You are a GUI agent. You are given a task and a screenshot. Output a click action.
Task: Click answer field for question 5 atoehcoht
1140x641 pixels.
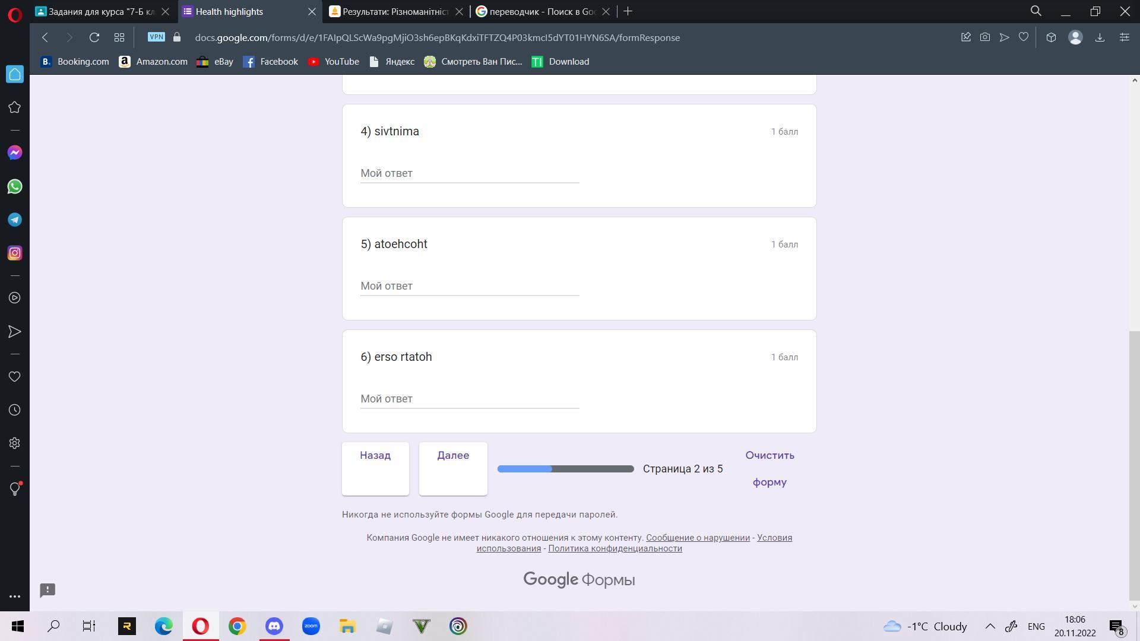(469, 286)
